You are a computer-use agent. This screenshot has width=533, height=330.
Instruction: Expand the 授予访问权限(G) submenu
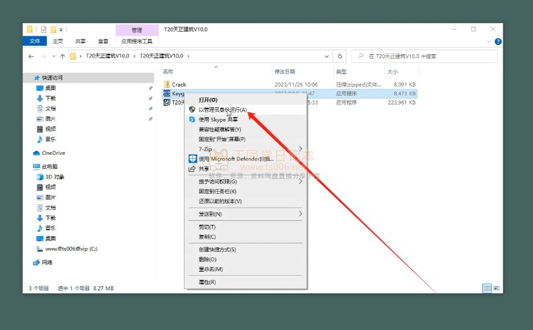tap(245, 182)
